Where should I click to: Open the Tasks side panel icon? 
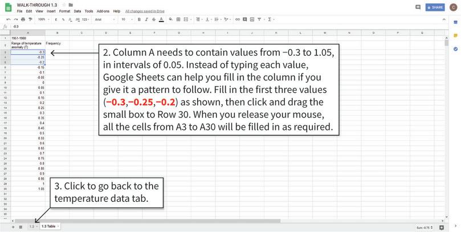click(455, 49)
